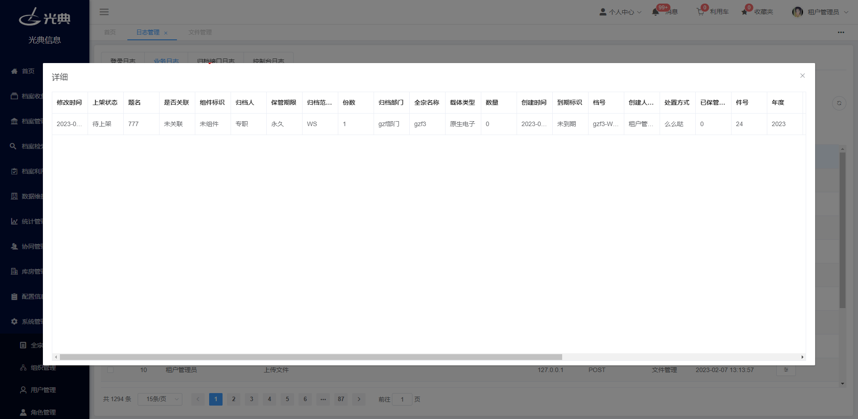The width and height of the screenshot is (858, 419).
Task: Click the 归档部门 column header
Action: point(391,102)
